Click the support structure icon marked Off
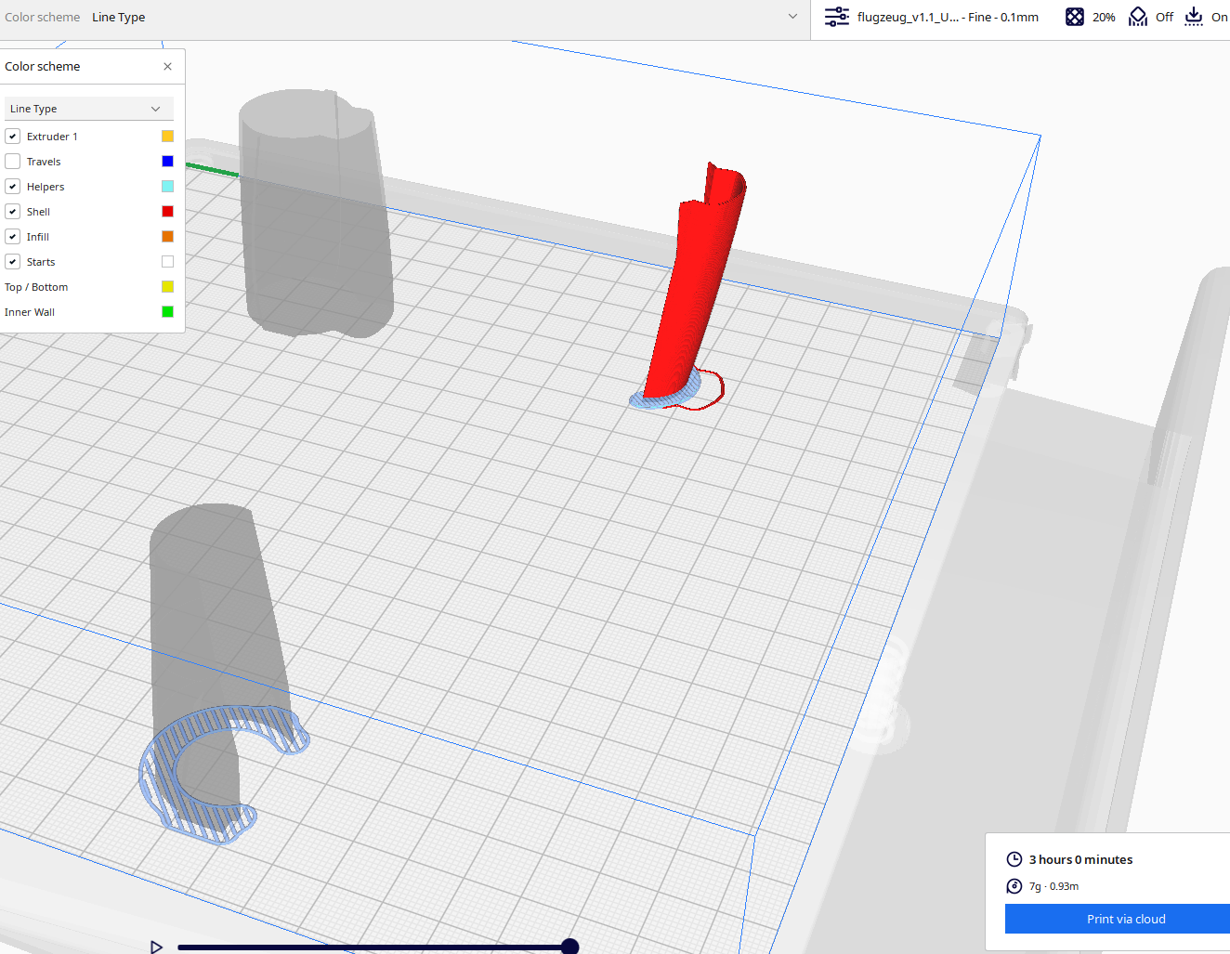Screen dimensions: 1230x954 pyautogui.click(x=1138, y=16)
